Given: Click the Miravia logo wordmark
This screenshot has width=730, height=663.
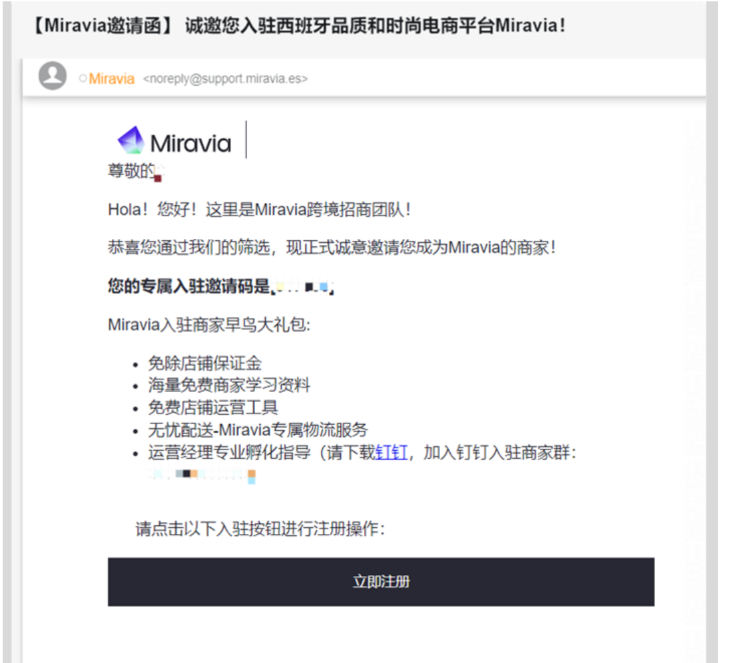Looking at the screenshot, I should (190, 143).
